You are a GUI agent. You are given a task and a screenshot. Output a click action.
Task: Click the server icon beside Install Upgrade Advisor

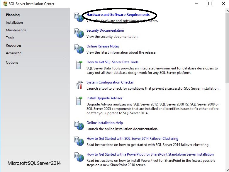click(x=79, y=101)
